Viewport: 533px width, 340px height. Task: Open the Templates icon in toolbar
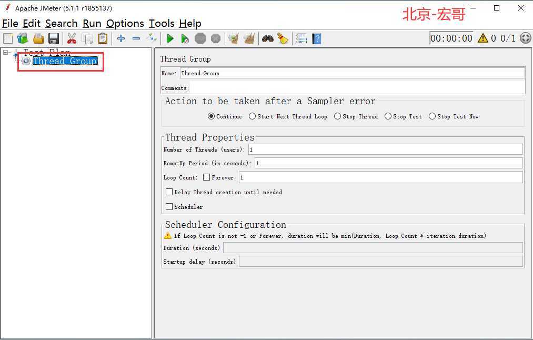pos(23,38)
